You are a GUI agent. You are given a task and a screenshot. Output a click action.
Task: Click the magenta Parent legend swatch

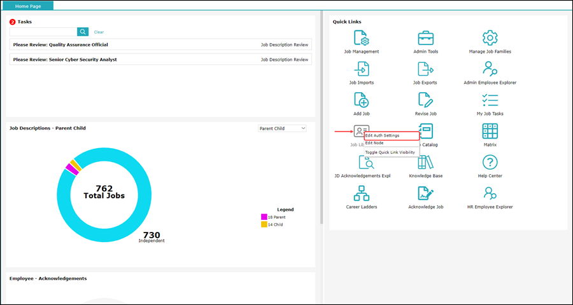pos(264,217)
